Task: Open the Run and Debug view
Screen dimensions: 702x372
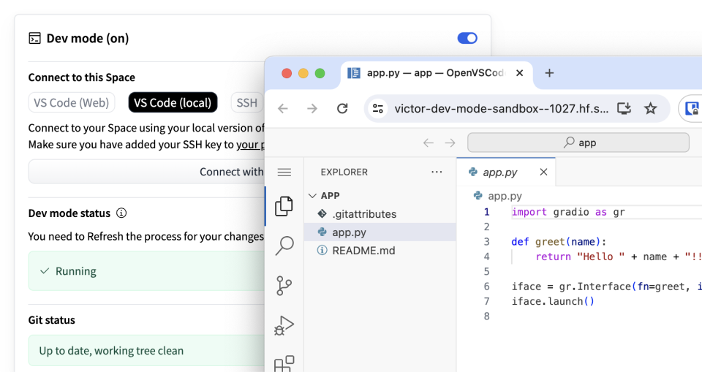Action: click(x=284, y=324)
